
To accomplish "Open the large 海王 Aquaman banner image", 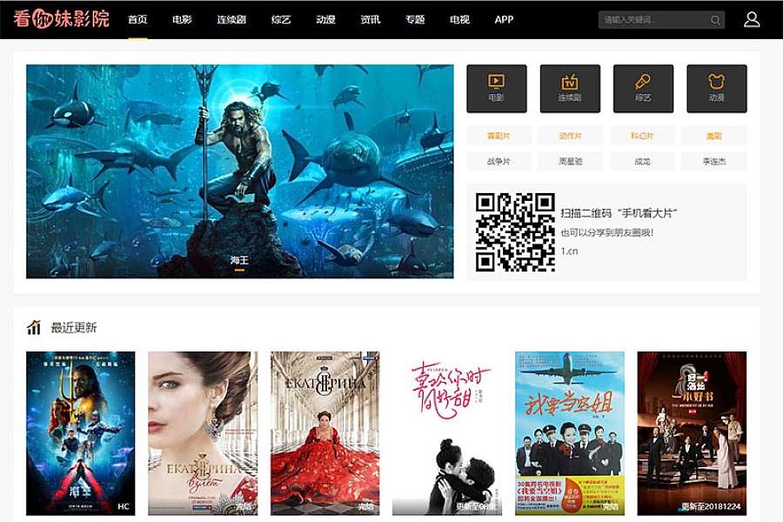I will (240, 171).
